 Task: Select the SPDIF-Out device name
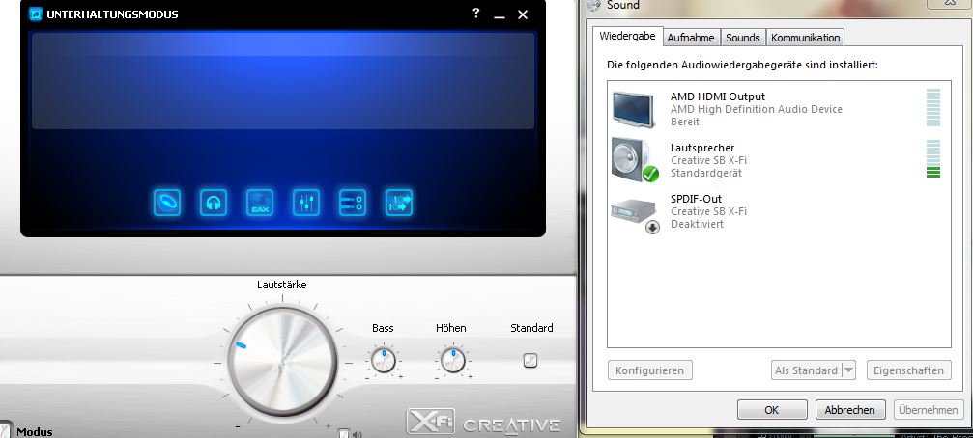point(696,199)
